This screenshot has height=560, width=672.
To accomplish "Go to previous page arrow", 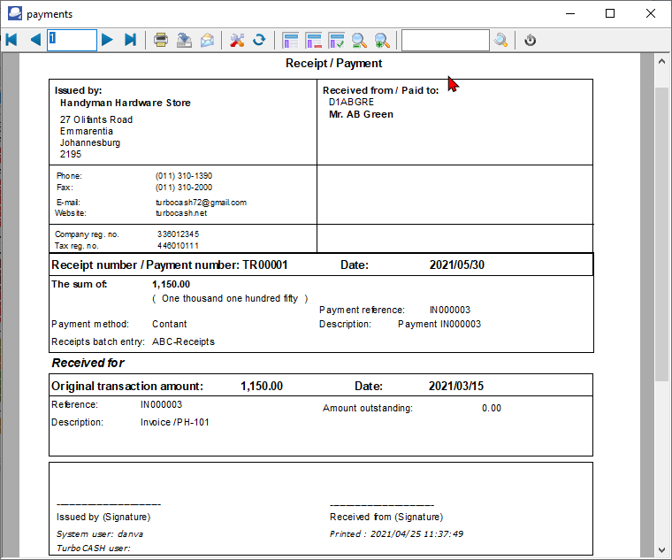I will click(x=35, y=40).
